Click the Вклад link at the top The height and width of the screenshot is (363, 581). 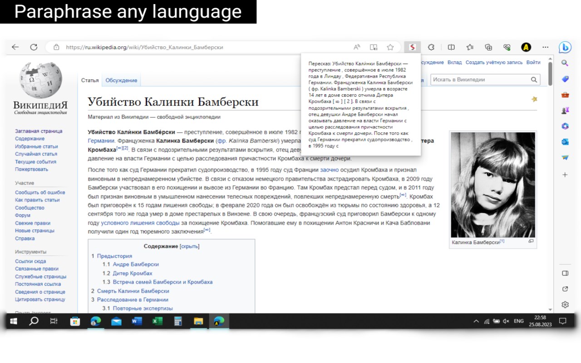pyautogui.click(x=454, y=62)
